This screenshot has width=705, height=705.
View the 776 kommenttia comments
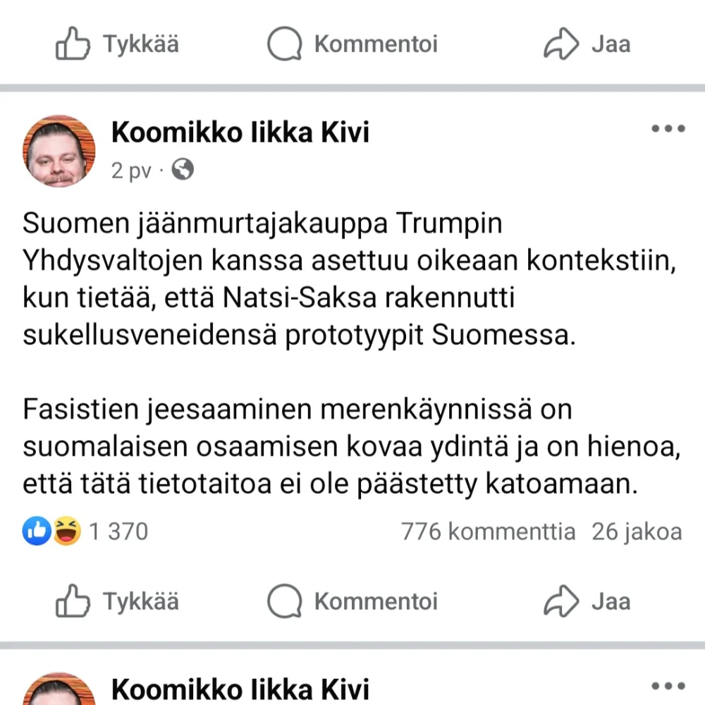(x=488, y=532)
